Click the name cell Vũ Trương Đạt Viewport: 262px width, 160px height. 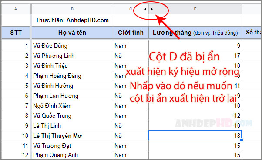[72, 146]
